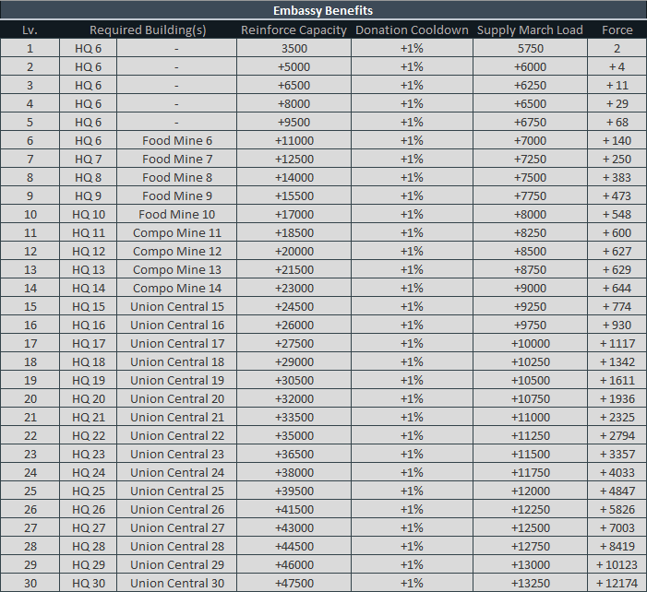Select the Supply March Load header

(x=530, y=30)
